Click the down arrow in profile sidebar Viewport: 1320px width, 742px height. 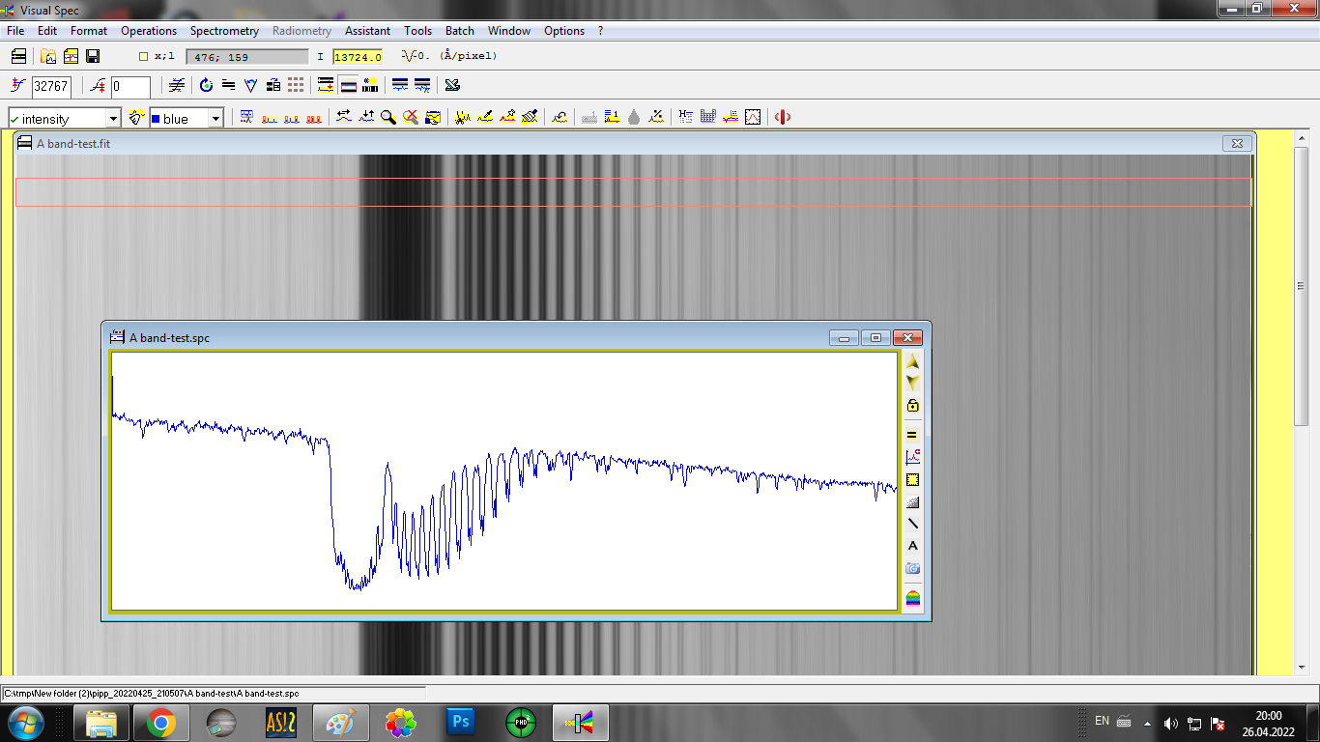(912, 383)
